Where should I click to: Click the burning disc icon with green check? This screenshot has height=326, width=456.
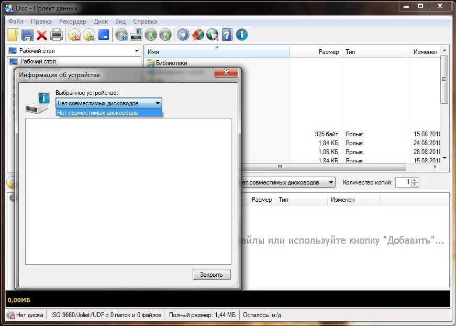[88, 35]
